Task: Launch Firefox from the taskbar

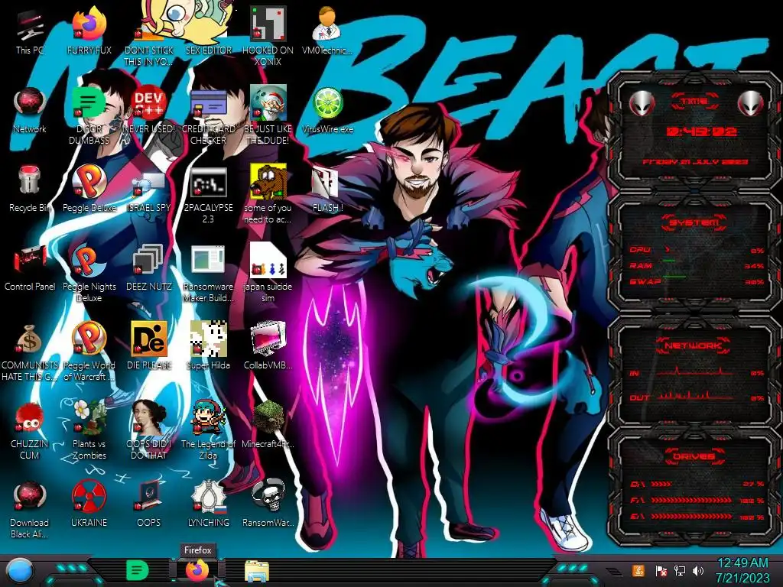Action: 197,570
